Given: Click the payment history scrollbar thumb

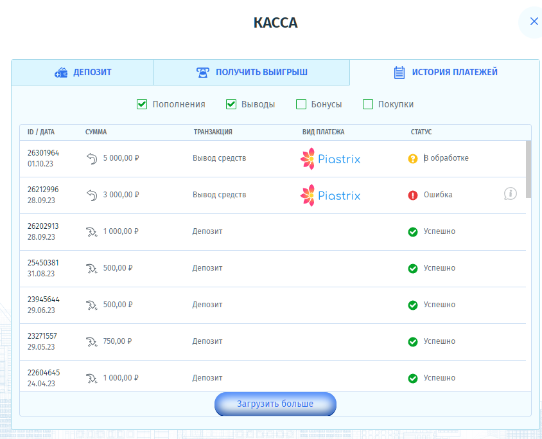Looking at the screenshot, I should click(528, 169).
